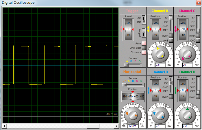The image size is (202, 130).
Task: Click the horizontal scrollbar thumb
Action: click(x=93, y=126)
